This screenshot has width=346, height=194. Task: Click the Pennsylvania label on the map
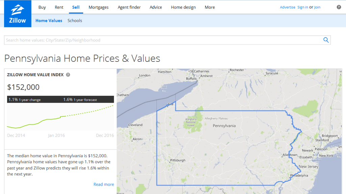click(224, 126)
